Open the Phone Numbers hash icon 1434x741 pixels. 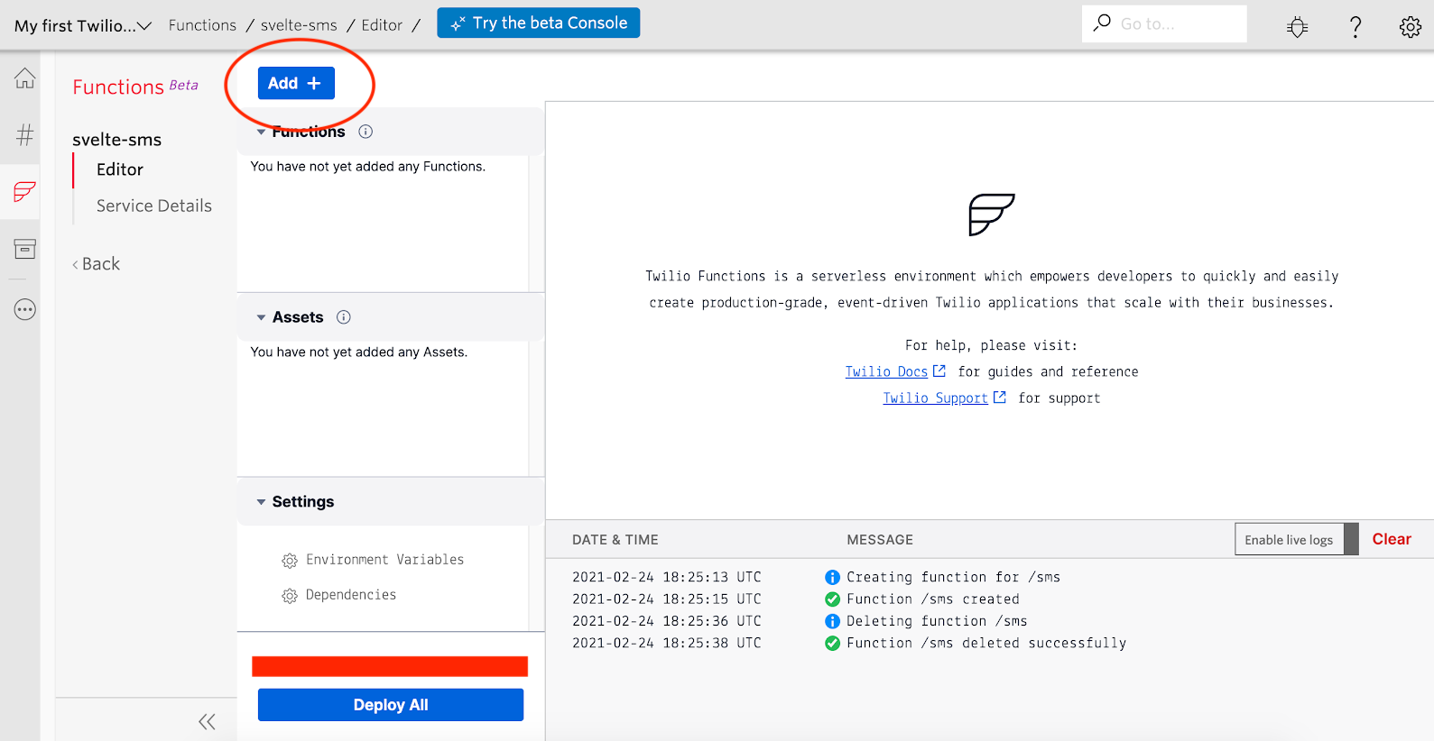(x=24, y=135)
